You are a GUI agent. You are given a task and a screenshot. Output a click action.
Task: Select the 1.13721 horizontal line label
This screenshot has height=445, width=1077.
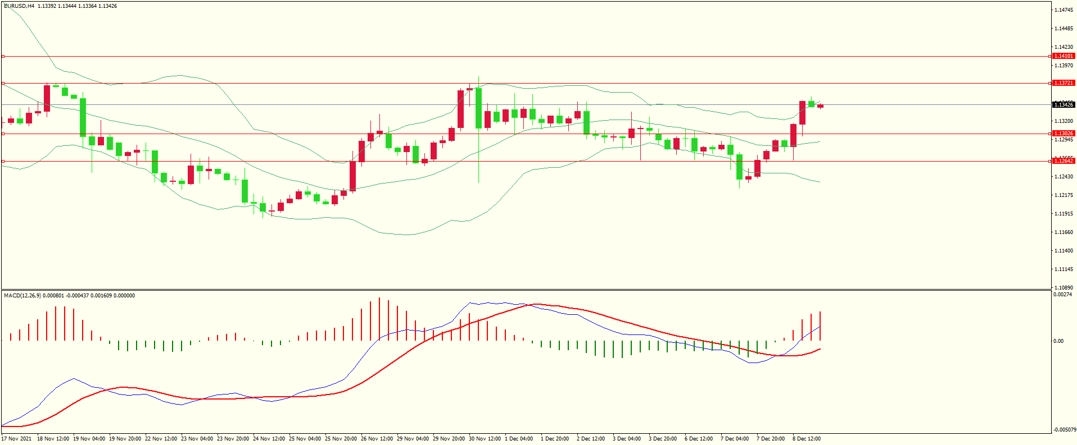tap(1063, 83)
